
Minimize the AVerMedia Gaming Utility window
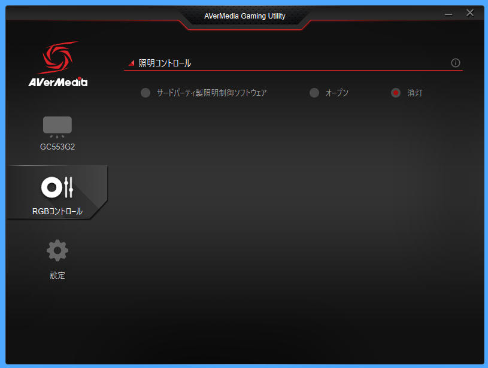[448, 14]
